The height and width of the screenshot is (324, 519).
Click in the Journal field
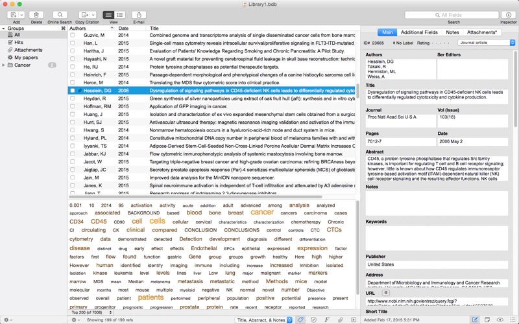pos(400,121)
